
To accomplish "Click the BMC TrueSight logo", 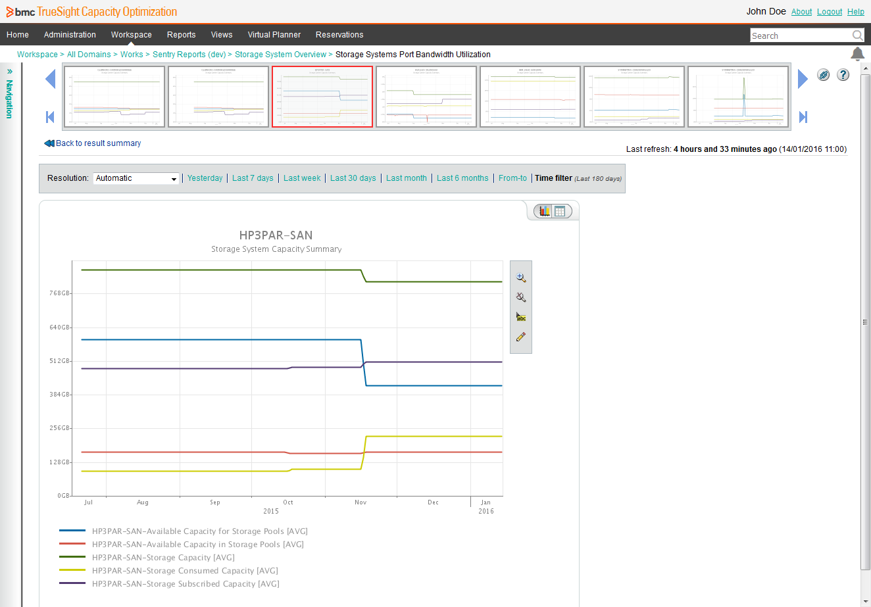I will (x=91, y=12).
